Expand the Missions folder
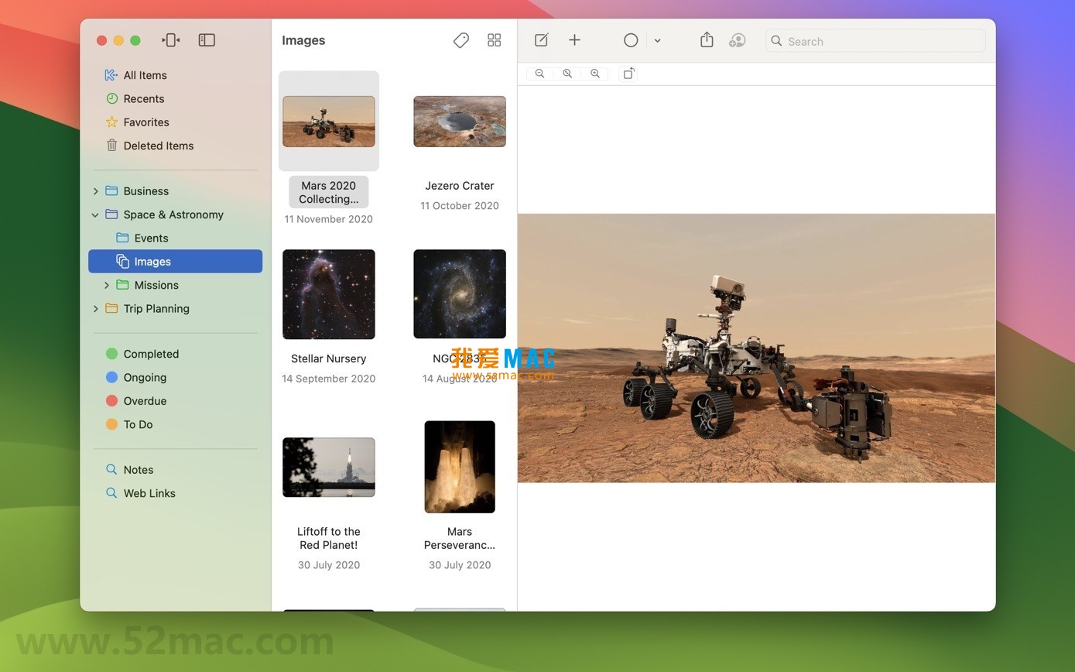The height and width of the screenshot is (672, 1075). pos(107,285)
